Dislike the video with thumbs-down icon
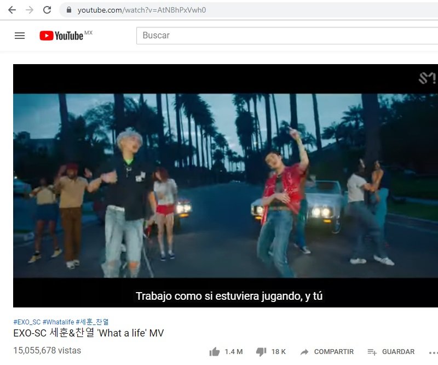The width and height of the screenshot is (438, 365). 261,352
